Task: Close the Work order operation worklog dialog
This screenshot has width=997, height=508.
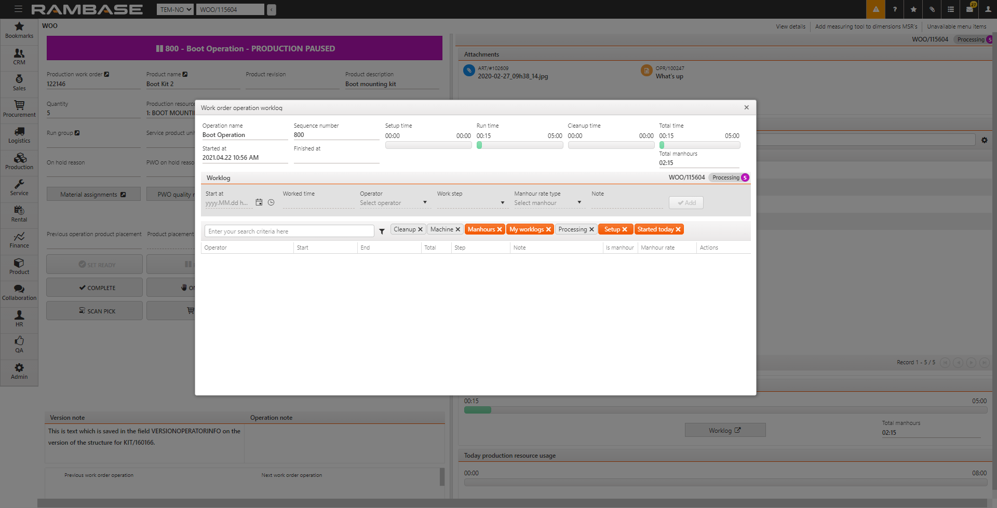Action: [746, 107]
